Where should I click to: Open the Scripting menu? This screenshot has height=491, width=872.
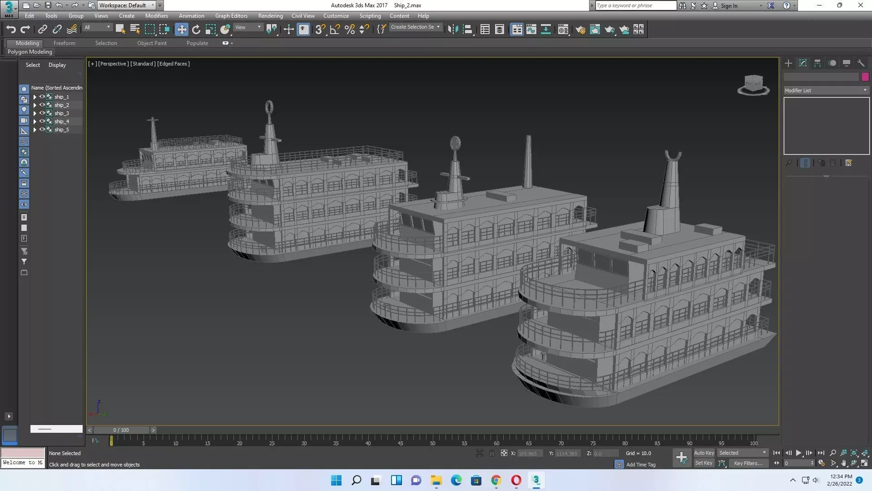tap(370, 16)
